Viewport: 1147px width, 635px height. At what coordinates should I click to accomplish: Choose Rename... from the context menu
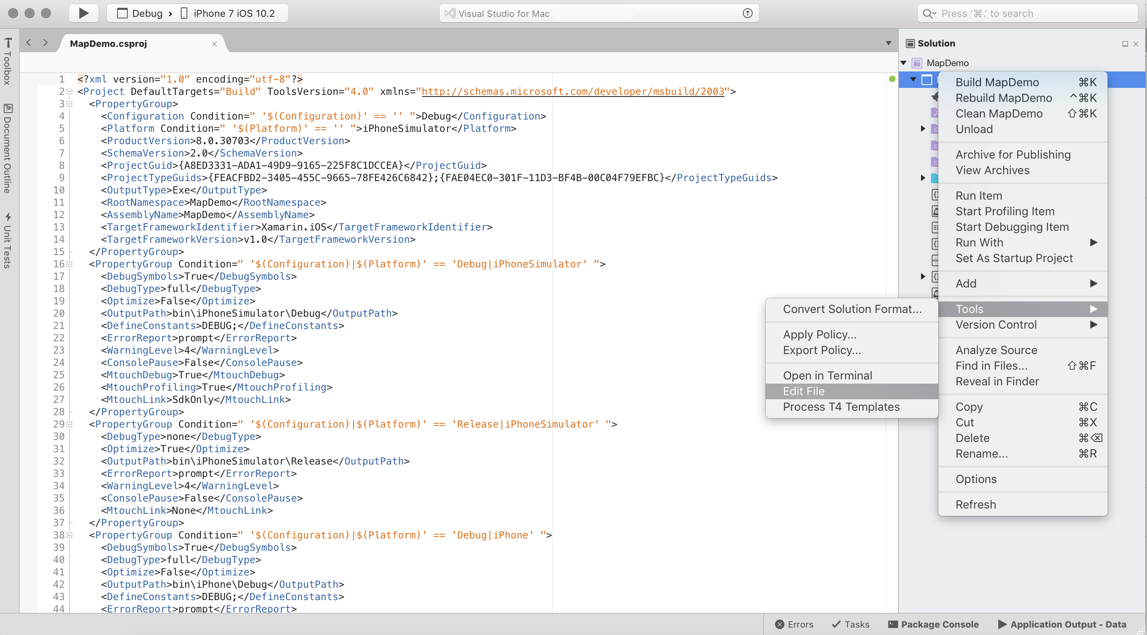(x=1023, y=453)
